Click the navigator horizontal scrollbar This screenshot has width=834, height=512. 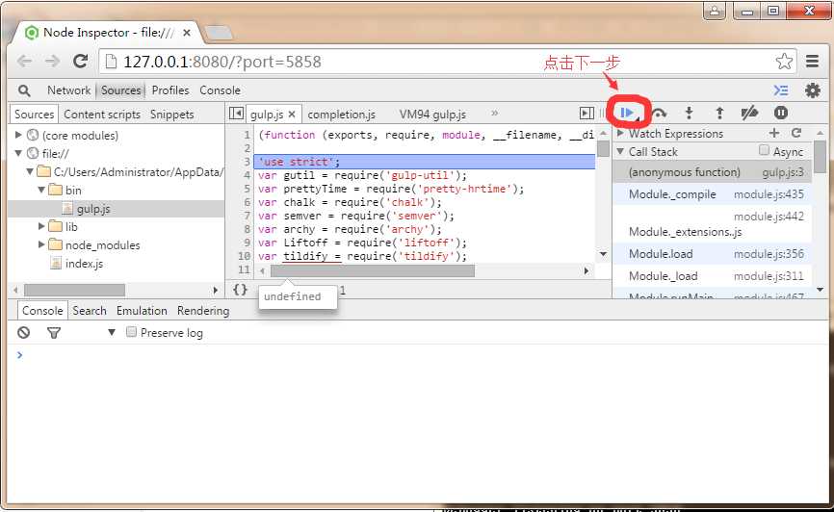pyautogui.click(x=74, y=291)
